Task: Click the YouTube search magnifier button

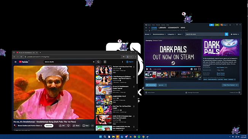Action: 98,62
